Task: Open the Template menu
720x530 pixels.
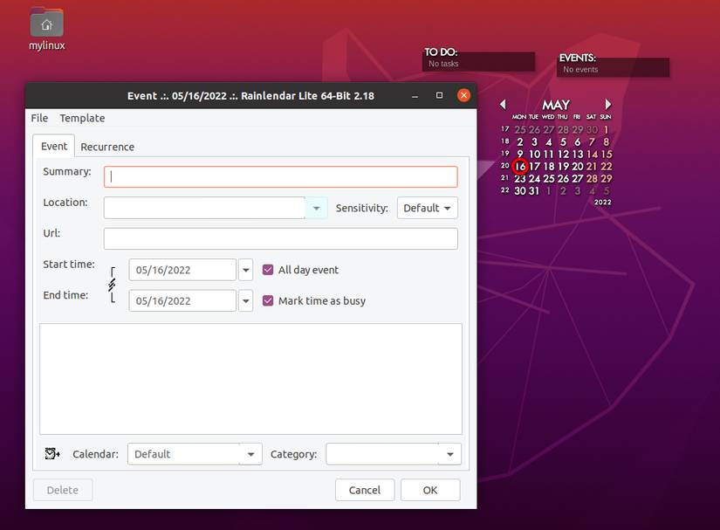Action: coord(82,118)
